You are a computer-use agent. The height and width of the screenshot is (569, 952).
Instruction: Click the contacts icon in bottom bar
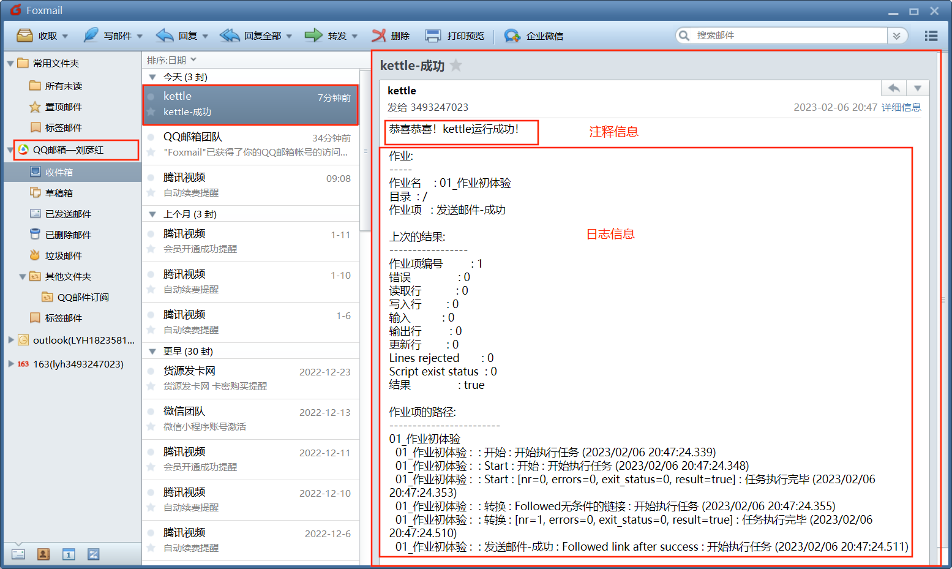click(x=43, y=554)
